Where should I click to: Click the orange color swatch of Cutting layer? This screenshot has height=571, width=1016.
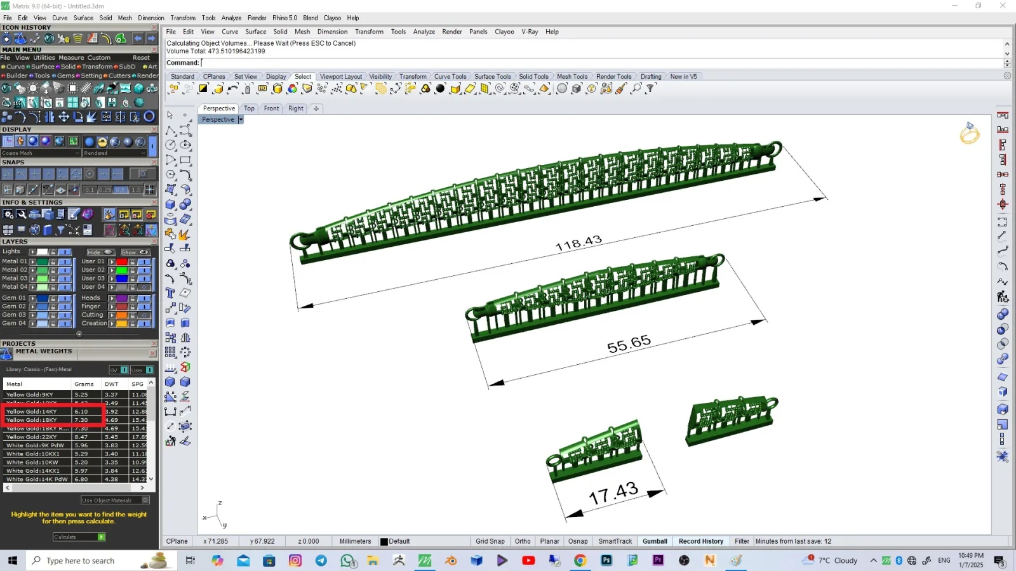click(x=121, y=315)
